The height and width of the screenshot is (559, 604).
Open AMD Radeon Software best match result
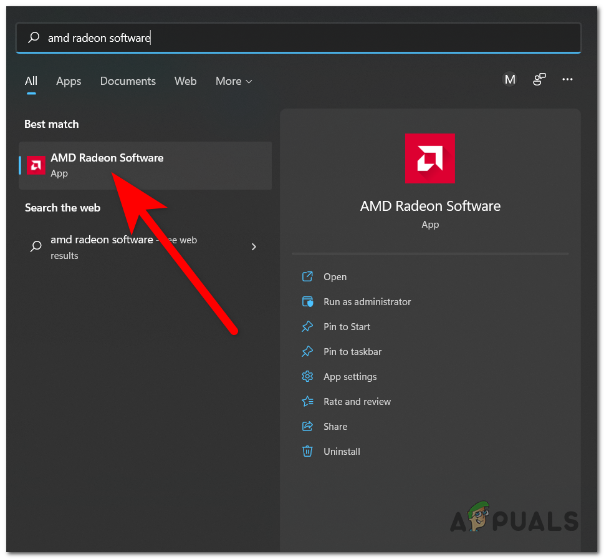(145, 165)
